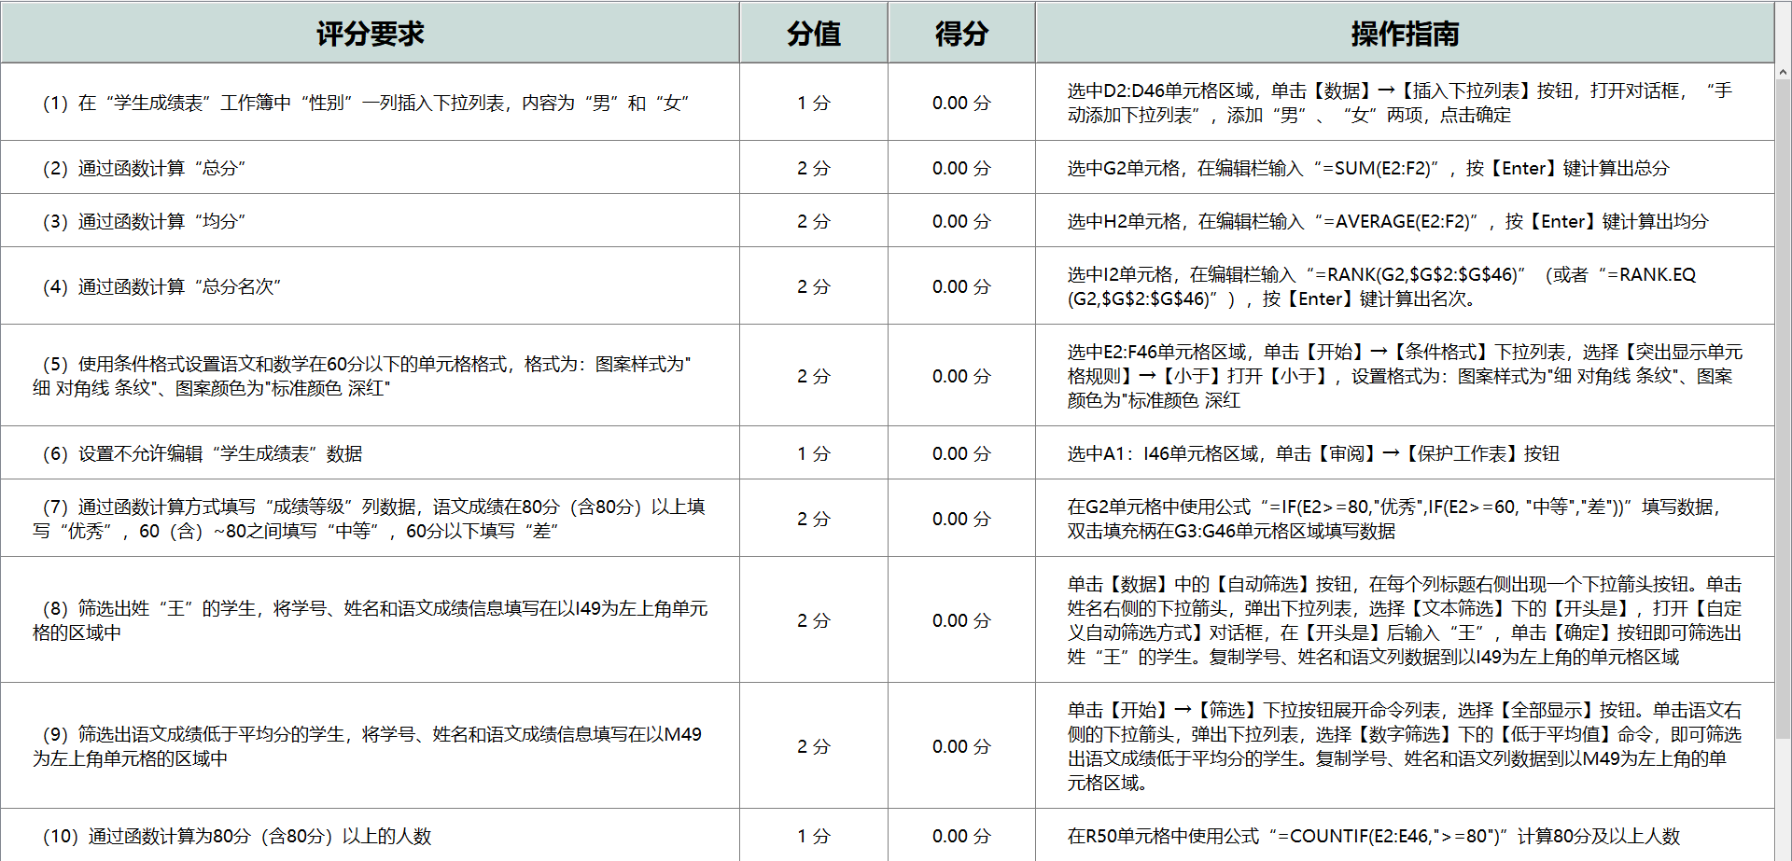Image resolution: width=1792 pixels, height=861 pixels.
Task: Click the 1 分 value in row (10)
Action: [814, 836]
